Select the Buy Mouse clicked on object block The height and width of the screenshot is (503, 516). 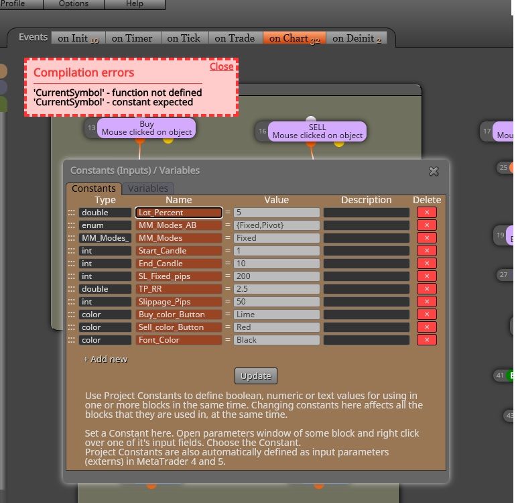(147, 128)
